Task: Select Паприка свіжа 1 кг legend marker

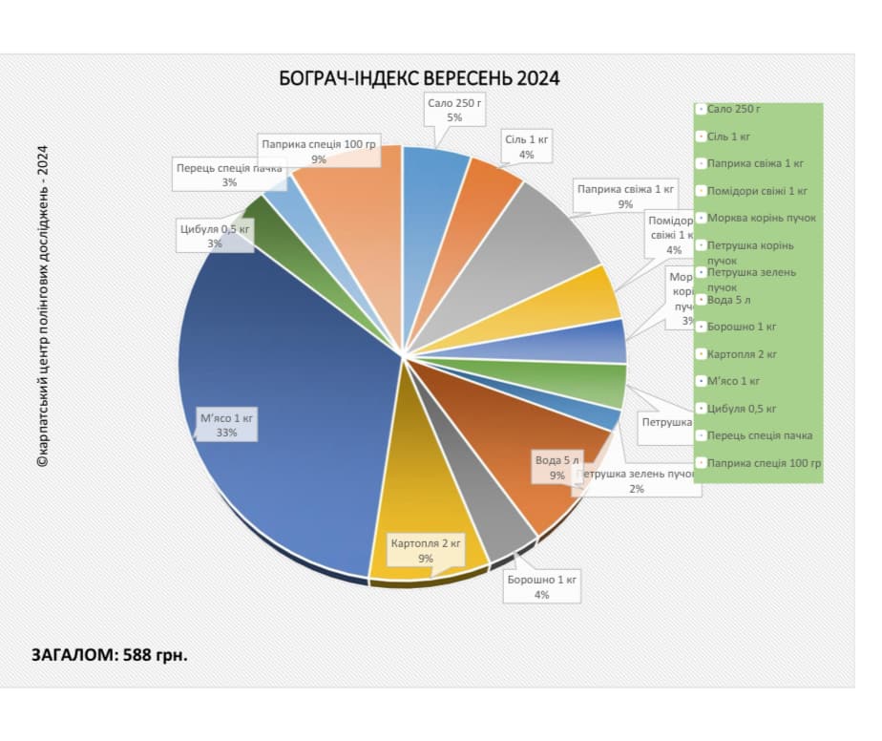Action: coord(701,163)
